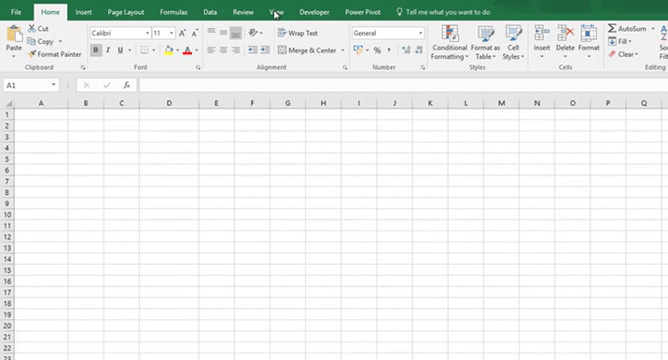Open Cell Styles gallery
This screenshot has height=360, width=668.
513,42
